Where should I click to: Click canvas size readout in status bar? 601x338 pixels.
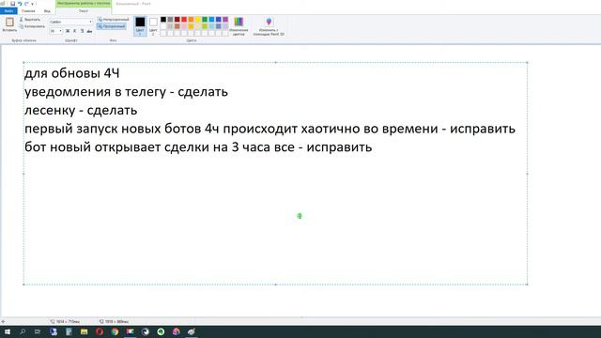point(114,321)
